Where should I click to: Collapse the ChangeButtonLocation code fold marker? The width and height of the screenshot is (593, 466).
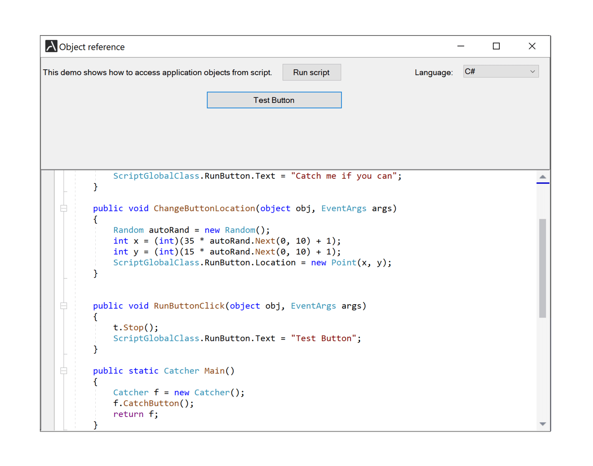coord(63,208)
